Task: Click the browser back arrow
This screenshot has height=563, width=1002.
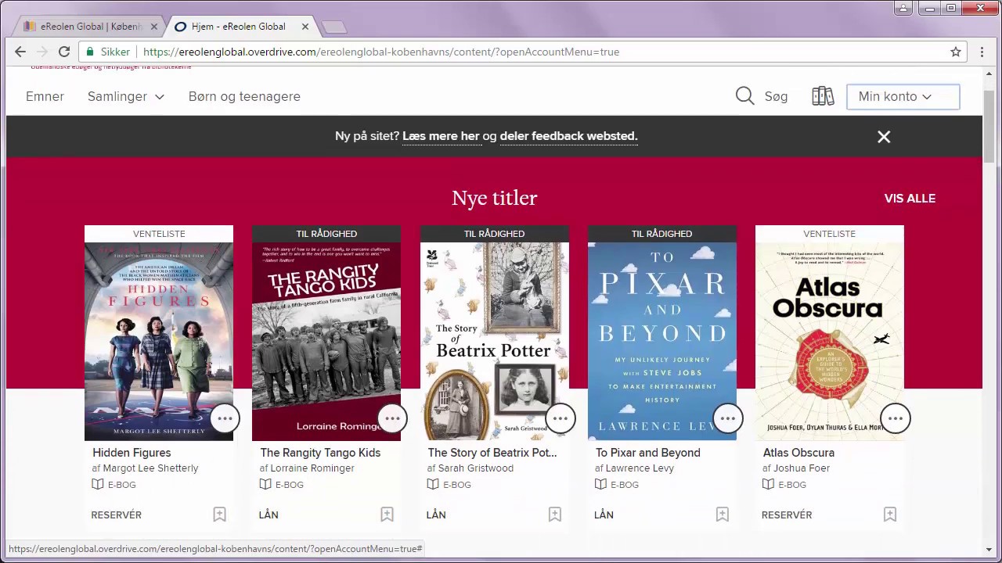Action: 20,52
